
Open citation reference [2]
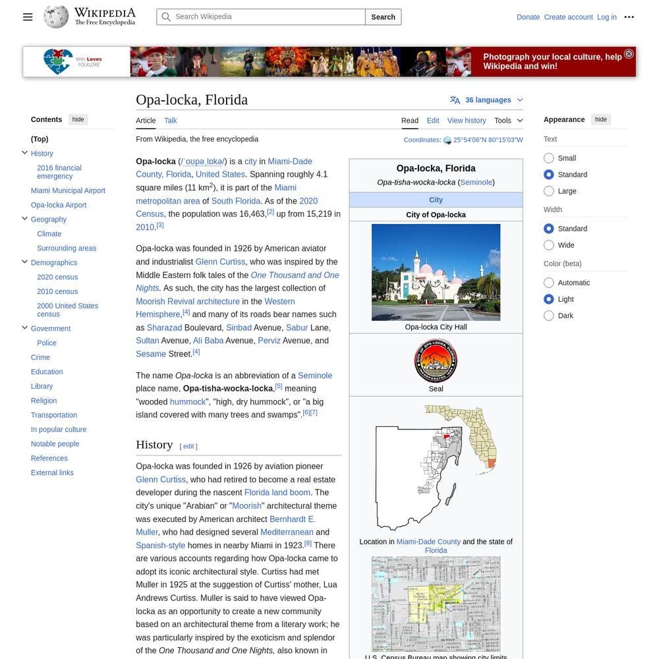tap(270, 212)
